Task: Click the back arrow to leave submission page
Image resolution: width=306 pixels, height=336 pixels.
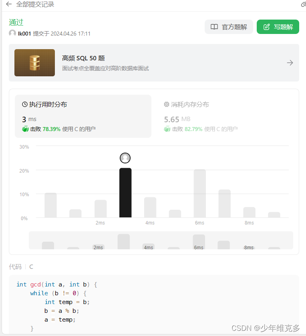Action: (x=9, y=4)
